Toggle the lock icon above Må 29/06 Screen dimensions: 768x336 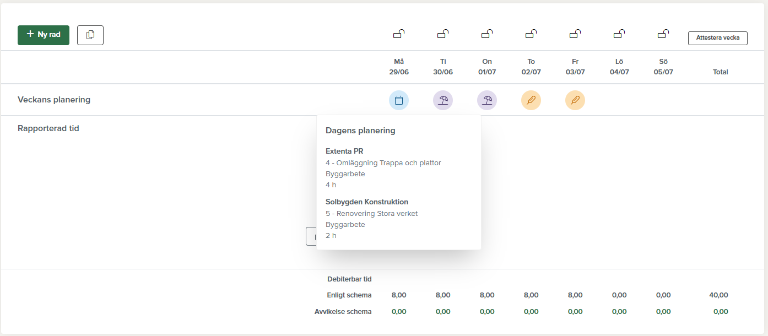tap(399, 34)
